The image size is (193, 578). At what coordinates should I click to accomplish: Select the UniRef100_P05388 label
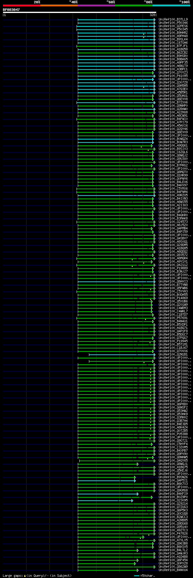point(173,434)
